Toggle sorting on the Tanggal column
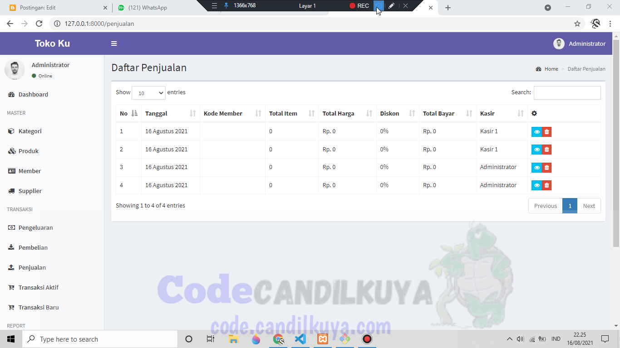This screenshot has width=620, height=348. [156, 113]
